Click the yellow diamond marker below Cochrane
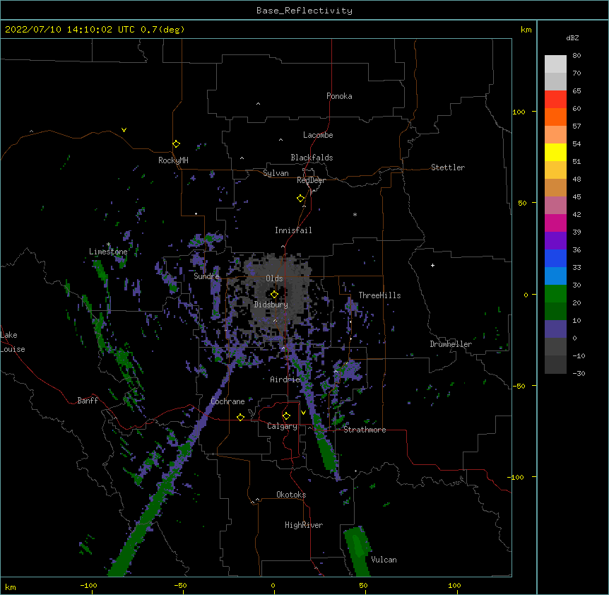Image resolution: width=609 pixels, height=595 pixels. (x=240, y=417)
